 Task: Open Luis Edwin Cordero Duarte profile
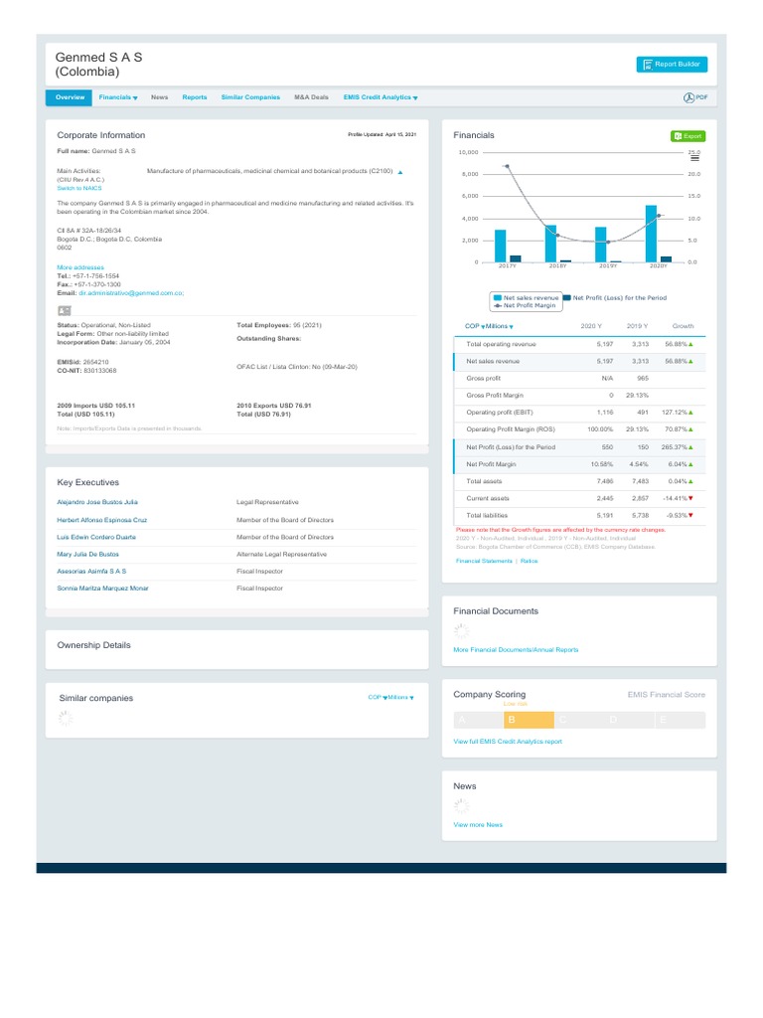coord(96,537)
